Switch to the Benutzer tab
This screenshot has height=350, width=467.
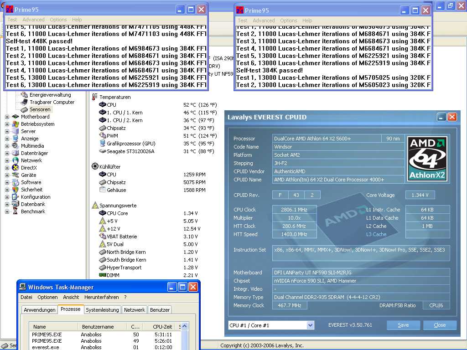160,310
